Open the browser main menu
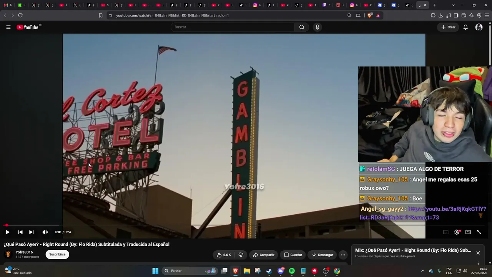 click(x=487, y=15)
